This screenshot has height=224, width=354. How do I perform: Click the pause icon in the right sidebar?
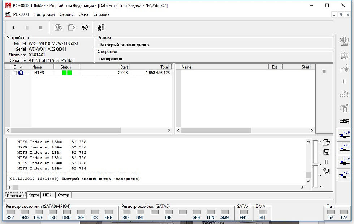click(344, 81)
